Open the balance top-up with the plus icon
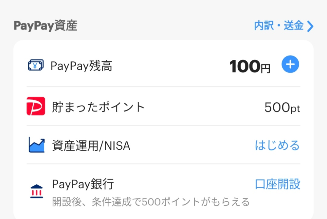 click(x=290, y=65)
